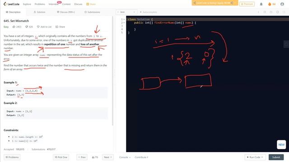Viewport: 289px width, 162px height.
Task: Click the Run Code button
Action: (x=255, y=157)
